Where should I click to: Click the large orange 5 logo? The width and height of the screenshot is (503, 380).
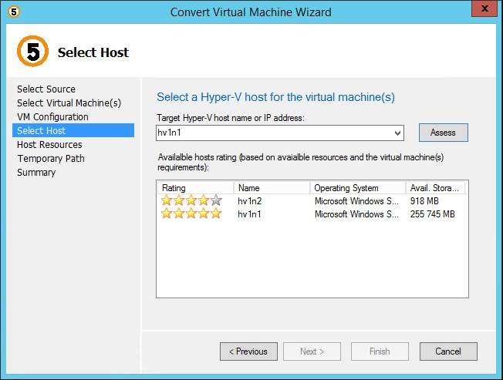click(32, 52)
